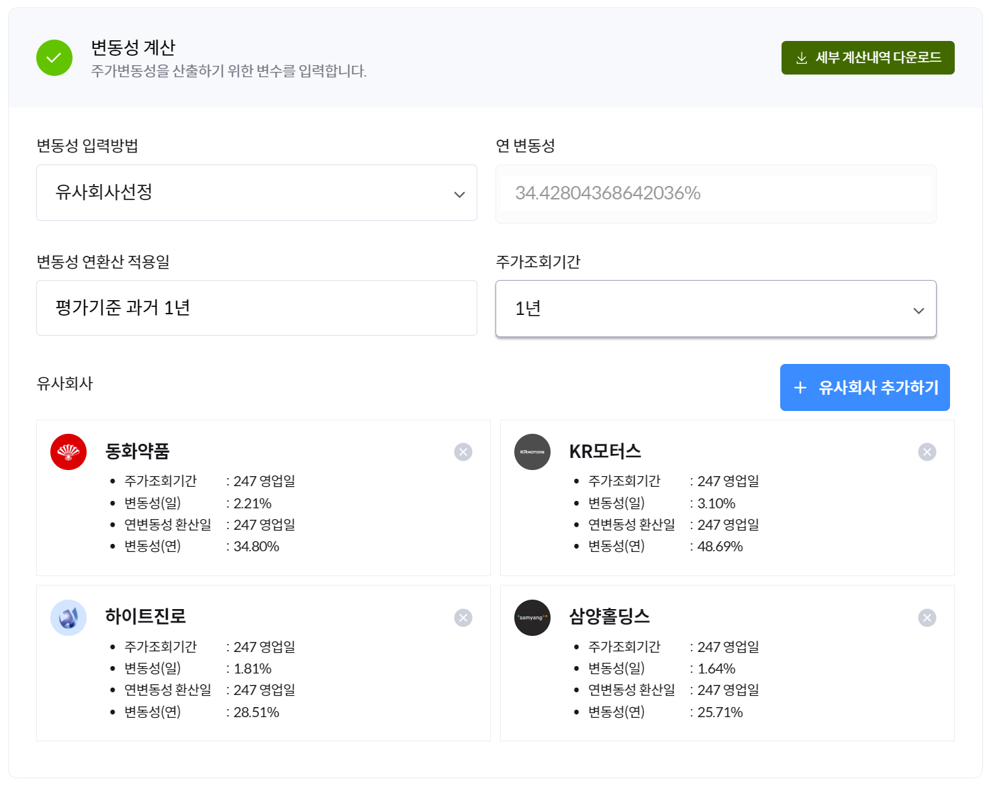Viewport: 989px width, 787px height.
Task: Open the 변동성 입력방법 dropdown
Action: [x=256, y=193]
